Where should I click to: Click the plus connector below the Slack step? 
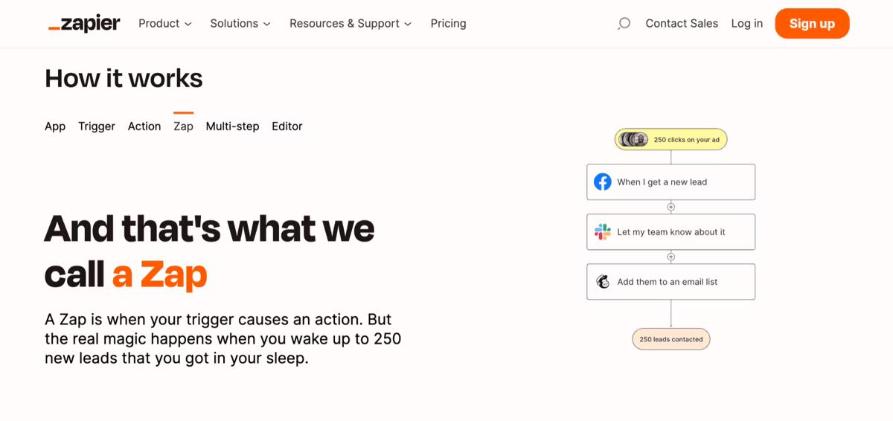(x=670, y=257)
